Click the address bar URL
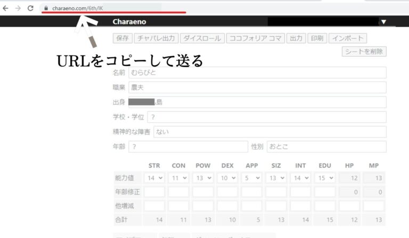Image resolution: width=409 pixels, height=238 pixels. 77,8
